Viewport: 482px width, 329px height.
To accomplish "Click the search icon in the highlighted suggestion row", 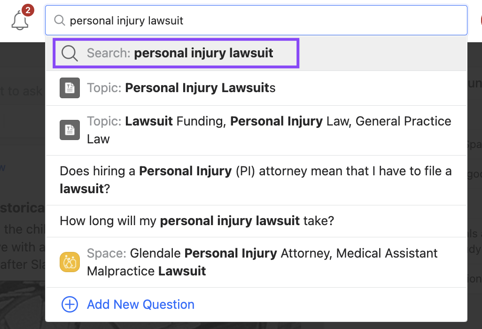I will pyautogui.click(x=70, y=53).
